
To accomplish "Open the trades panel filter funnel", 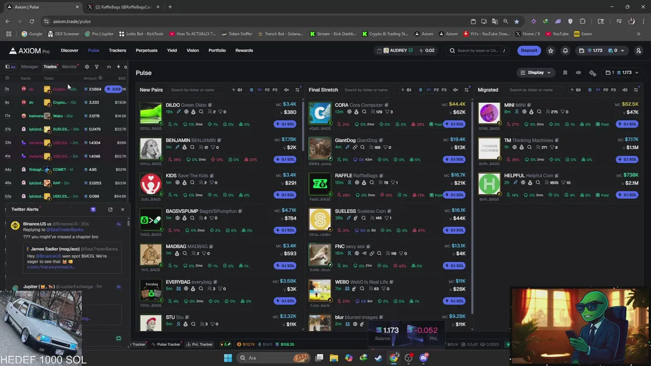I will [x=97, y=67].
